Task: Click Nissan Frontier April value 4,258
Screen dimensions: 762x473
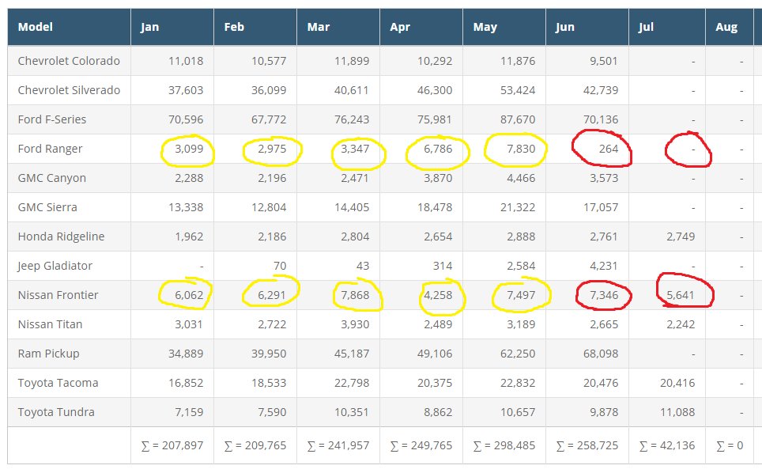Action: [438, 295]
